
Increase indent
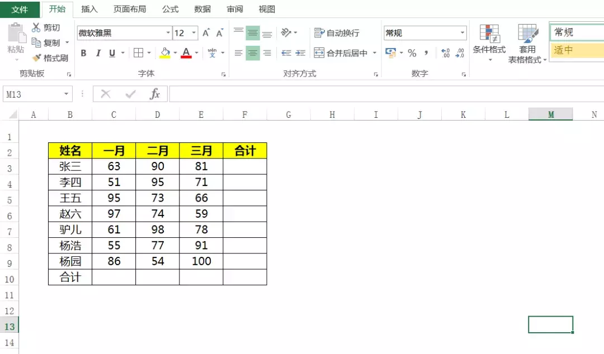300,52
